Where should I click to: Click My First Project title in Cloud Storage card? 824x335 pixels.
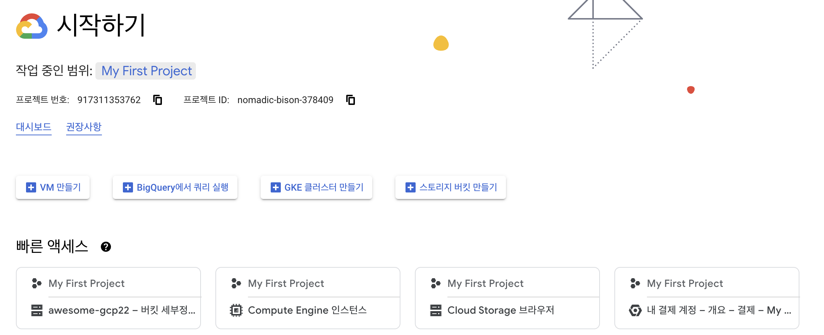485,283
